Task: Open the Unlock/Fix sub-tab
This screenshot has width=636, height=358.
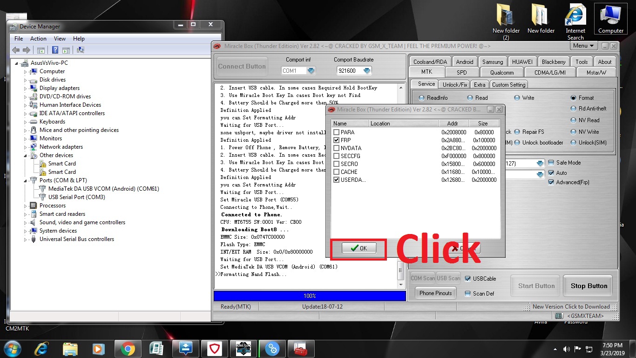Action: (x=455, y=84)
